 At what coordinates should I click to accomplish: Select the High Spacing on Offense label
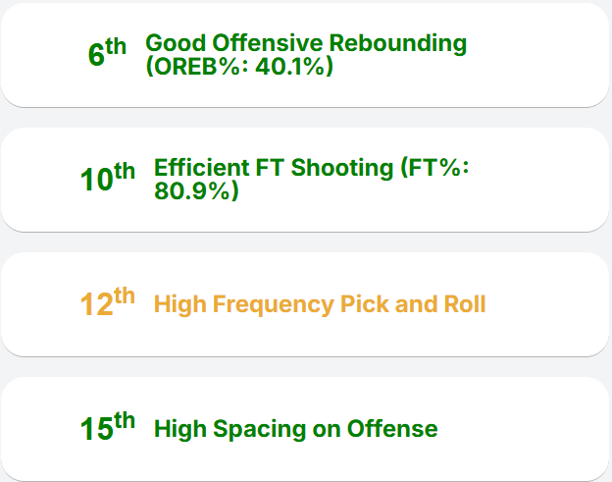pyautogui.click(x=296, y=429)
